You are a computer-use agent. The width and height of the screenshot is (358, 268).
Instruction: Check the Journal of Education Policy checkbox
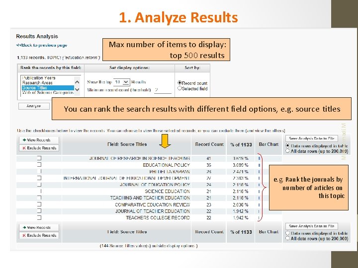[x=39, y=185]
